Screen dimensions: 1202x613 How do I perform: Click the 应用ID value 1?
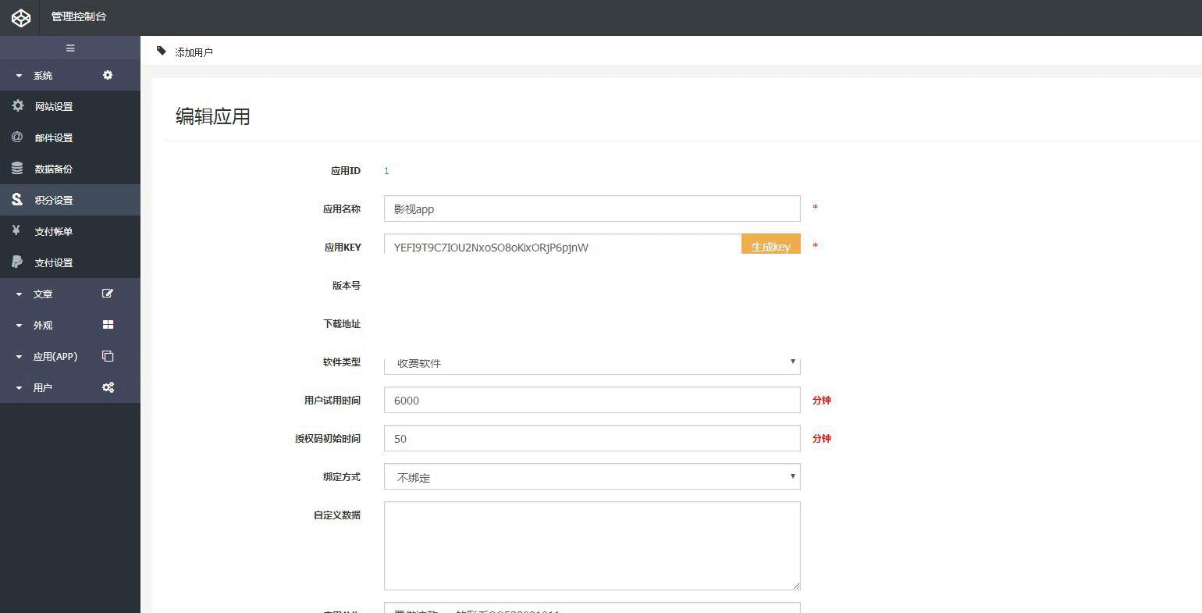[x=386, y=171]
